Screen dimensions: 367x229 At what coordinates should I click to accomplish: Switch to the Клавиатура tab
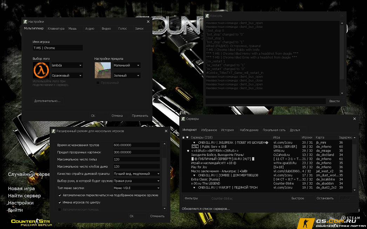pyautogui.click(x=56, y=28)
